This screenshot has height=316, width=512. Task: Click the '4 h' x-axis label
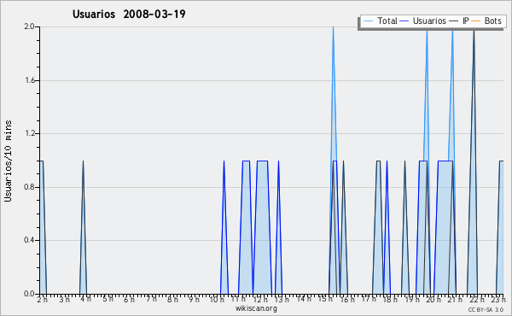point(85,299)
